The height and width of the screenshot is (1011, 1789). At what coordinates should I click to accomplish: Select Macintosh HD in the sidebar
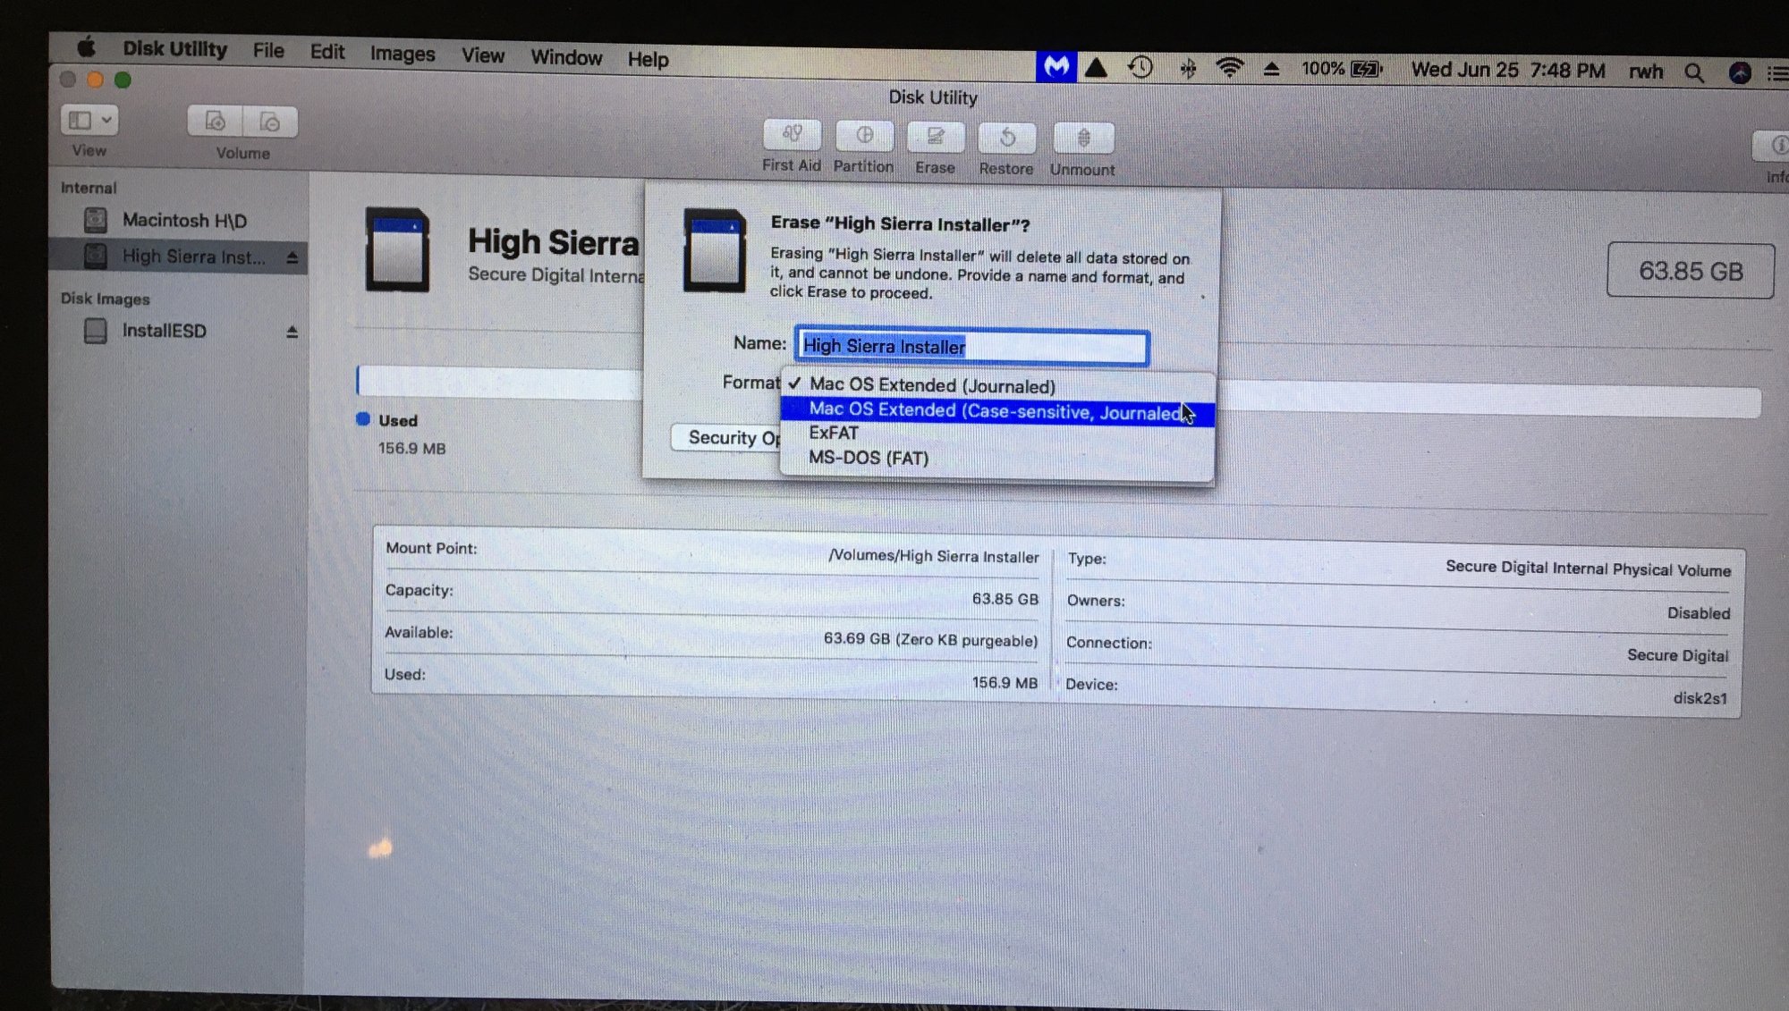pyautogui.click(x=183, y=220)
